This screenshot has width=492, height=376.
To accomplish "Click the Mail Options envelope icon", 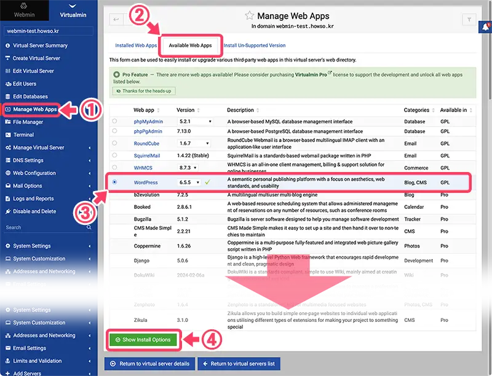I will click(8, 186).
